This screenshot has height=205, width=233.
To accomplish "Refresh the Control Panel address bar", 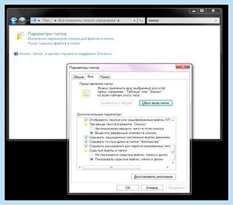I will coord(141,20).
